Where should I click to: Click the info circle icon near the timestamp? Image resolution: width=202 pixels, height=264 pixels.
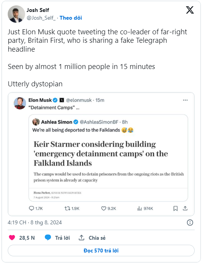pyautogui.click(x=190, y=223)
